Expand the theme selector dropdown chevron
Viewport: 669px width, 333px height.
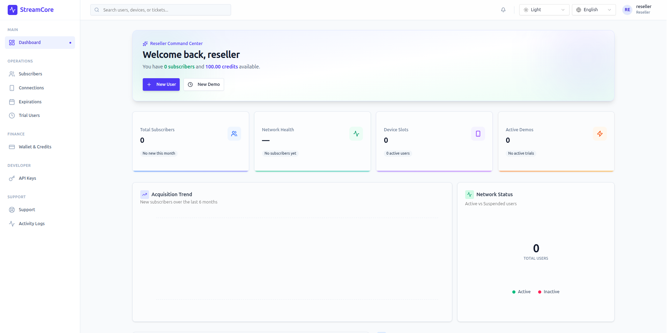click(562, 10)
